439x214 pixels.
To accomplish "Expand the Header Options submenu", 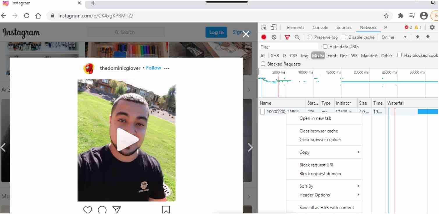I will (x=324, y=195).
